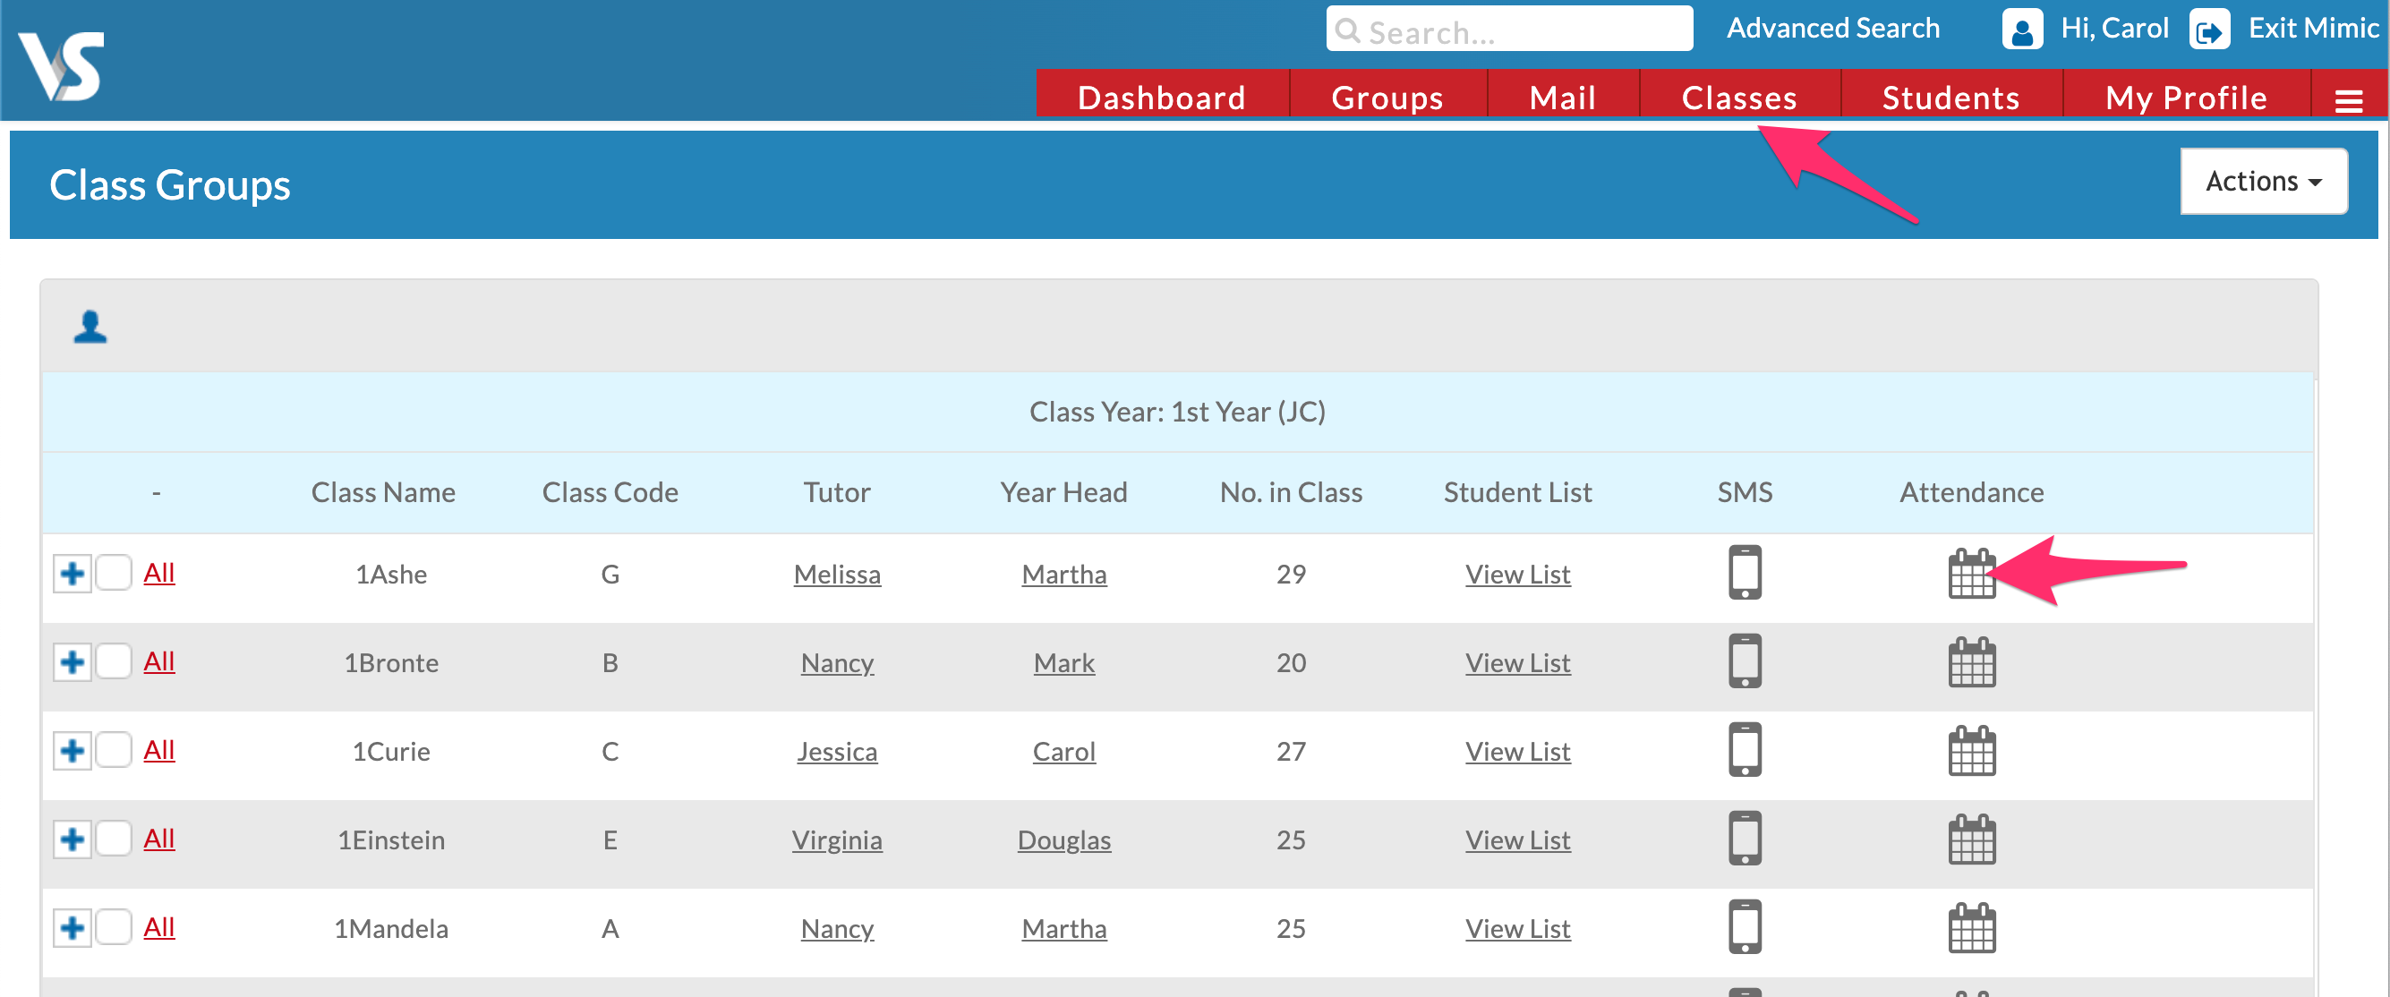Open SMS for class 1Mandela
Screen dimensions: 2390x997
(x=1745, y=926)
